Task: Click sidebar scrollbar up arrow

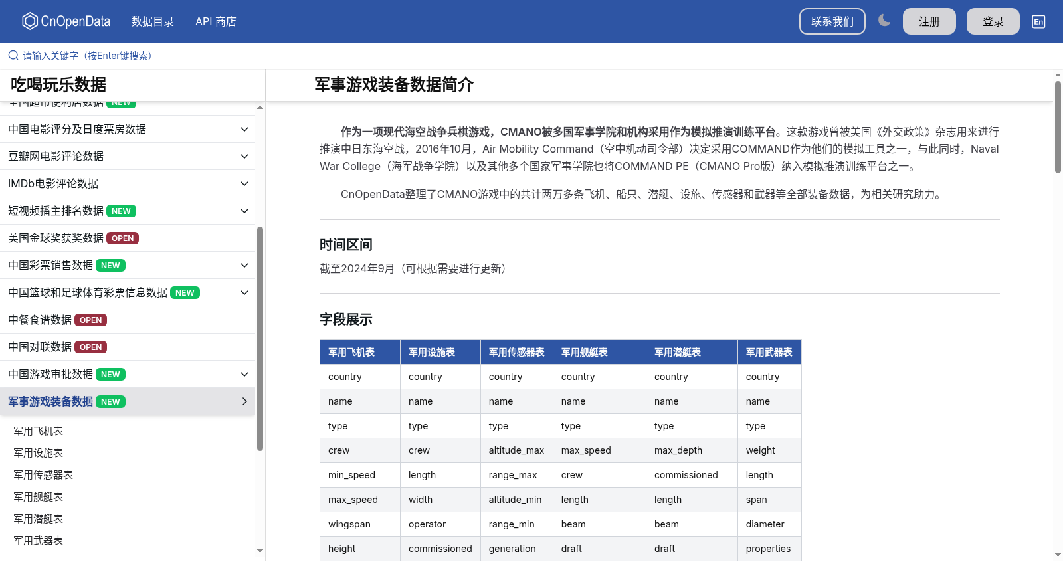Action: pyautogui.click(x=260, y=107)
